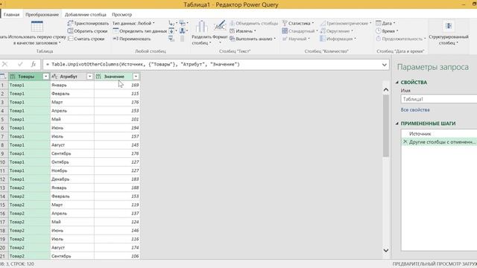Open the Извлечь dropdown
Viewport: 477px width, 268px height.
243,31
